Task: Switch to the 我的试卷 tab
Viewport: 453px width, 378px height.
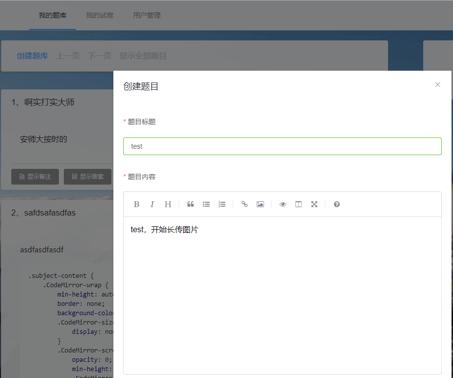Action: click(x=100, y=15)
